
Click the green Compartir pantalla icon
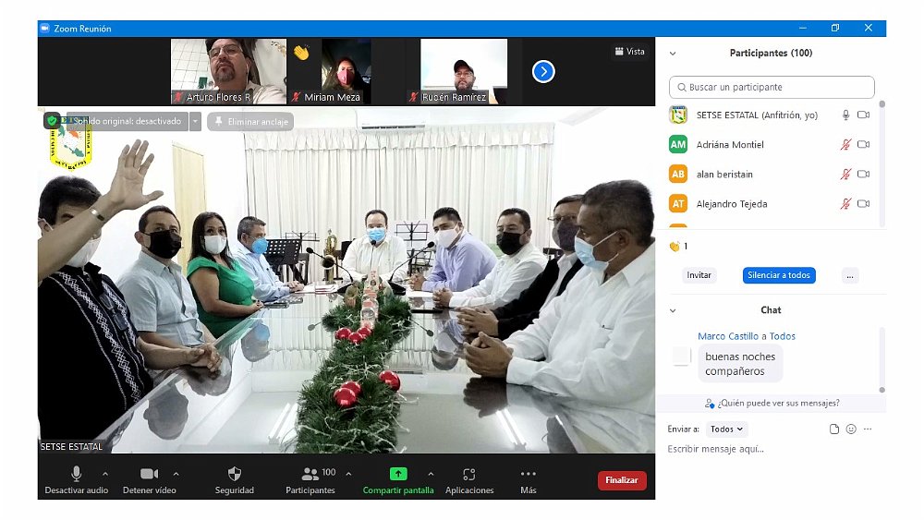pos(397,474)
